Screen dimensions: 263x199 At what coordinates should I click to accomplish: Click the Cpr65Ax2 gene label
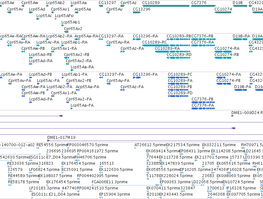[x=73, y=29]
